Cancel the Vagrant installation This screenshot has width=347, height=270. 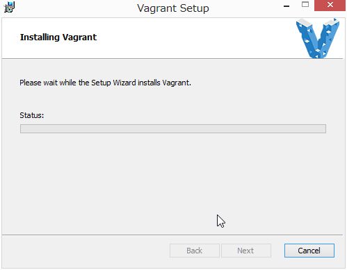pos(309,251)
